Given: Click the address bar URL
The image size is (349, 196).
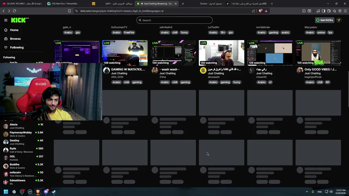Looking at the screenshot, I should tap(122, 11).
